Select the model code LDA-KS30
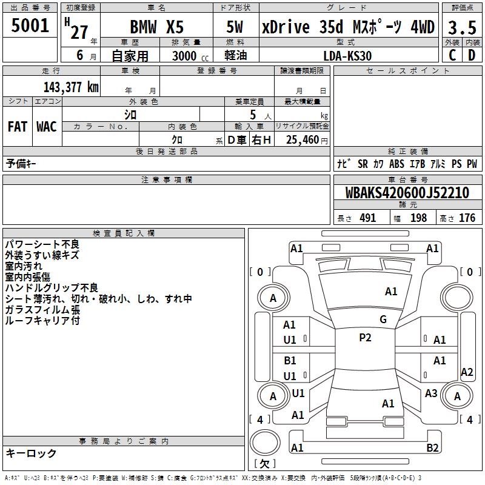 [347, 56]
